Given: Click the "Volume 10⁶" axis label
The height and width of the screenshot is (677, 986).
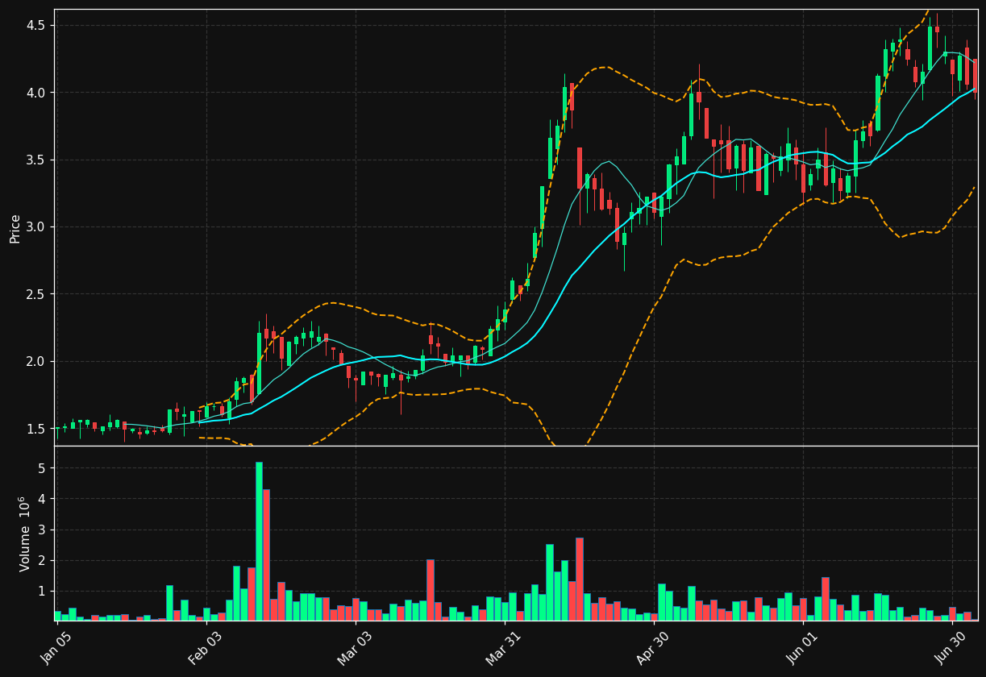Looking at the screenshot, I should 24,534.
